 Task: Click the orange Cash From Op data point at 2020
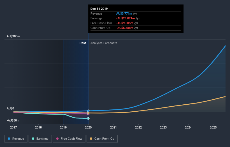tap(88, 113)
